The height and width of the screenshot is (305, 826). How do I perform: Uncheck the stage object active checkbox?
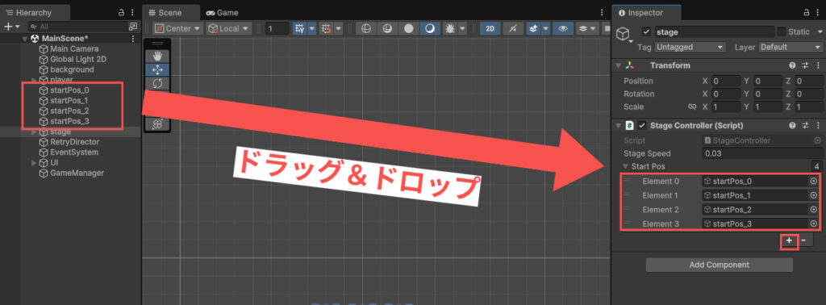(x=647, y=31)
